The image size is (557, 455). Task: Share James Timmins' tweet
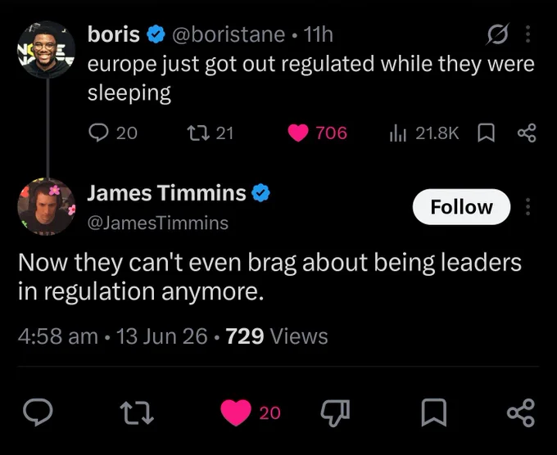[521, 412]
